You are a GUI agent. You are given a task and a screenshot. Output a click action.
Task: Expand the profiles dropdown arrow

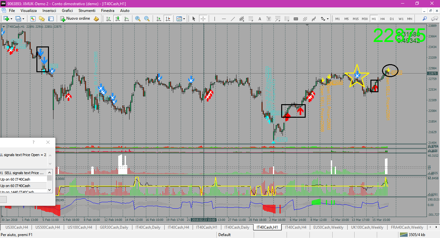click(x=23, y=19)
